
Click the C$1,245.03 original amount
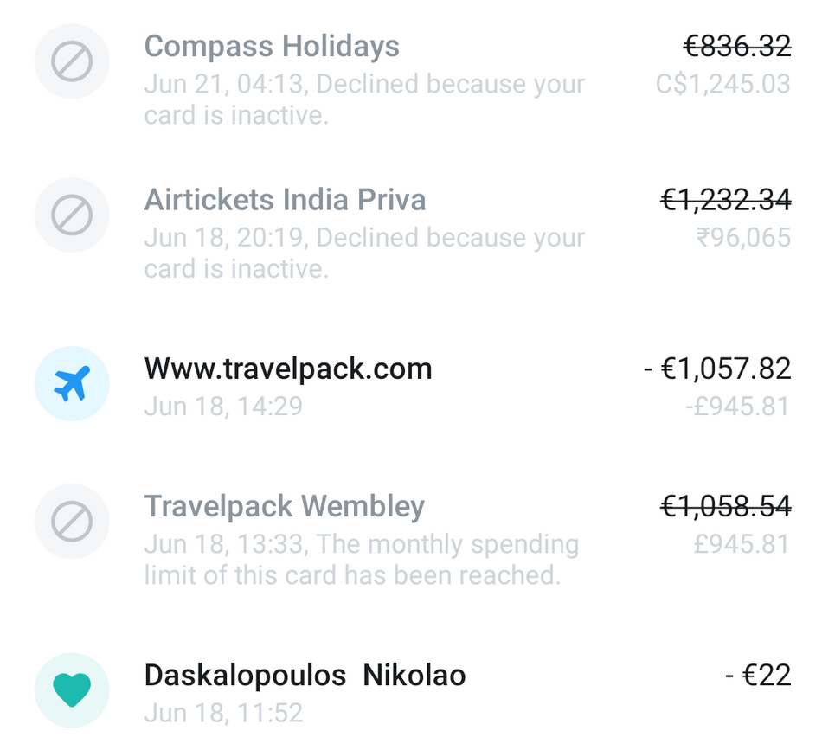pos(722,84)
